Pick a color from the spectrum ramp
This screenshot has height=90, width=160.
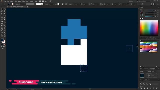click(x=149, y=28)
